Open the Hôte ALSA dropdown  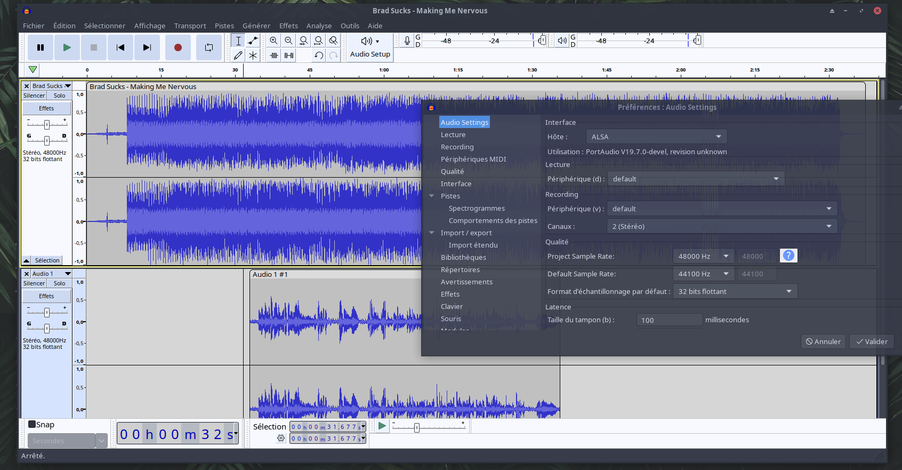(656, 137)
